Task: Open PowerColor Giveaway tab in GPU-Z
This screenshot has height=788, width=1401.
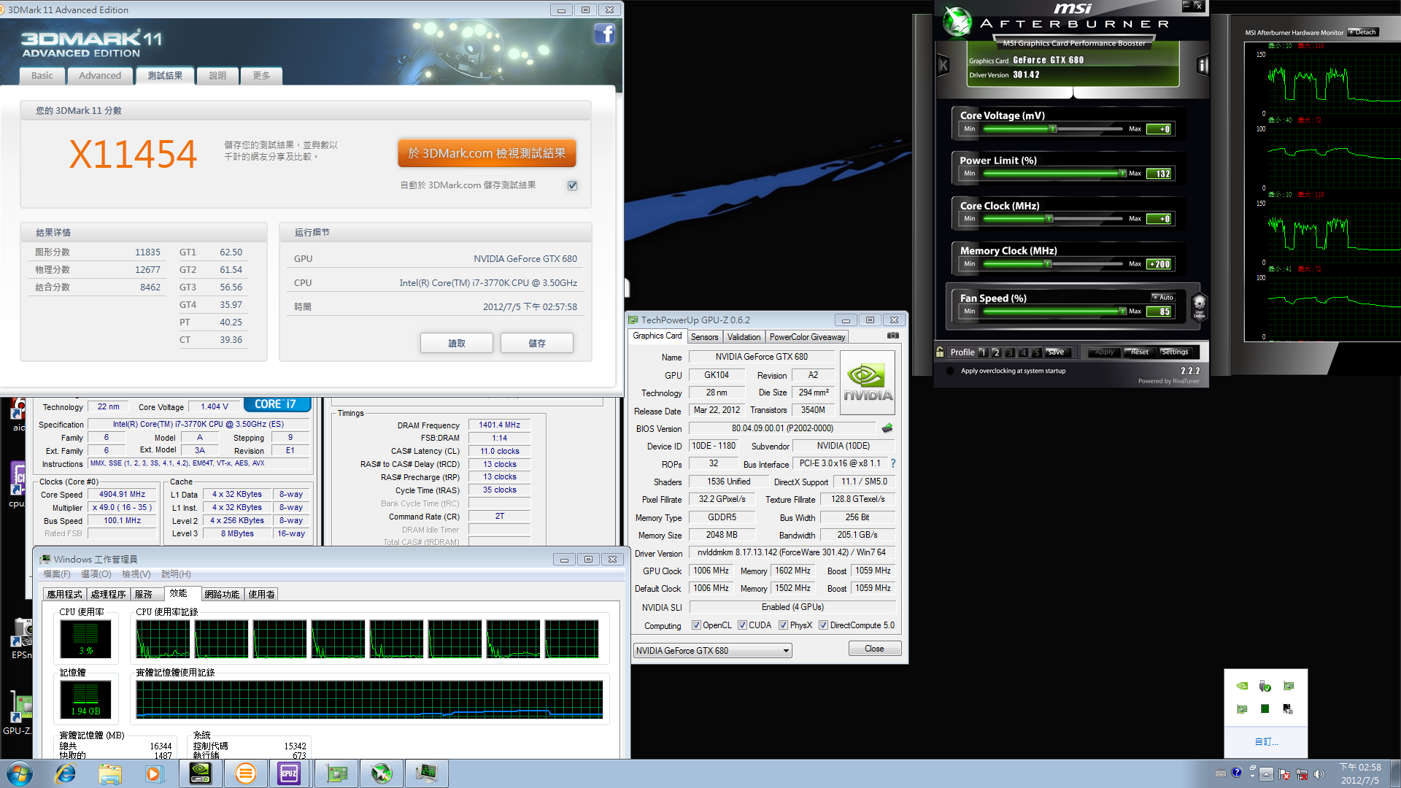Action: [807, 337]
